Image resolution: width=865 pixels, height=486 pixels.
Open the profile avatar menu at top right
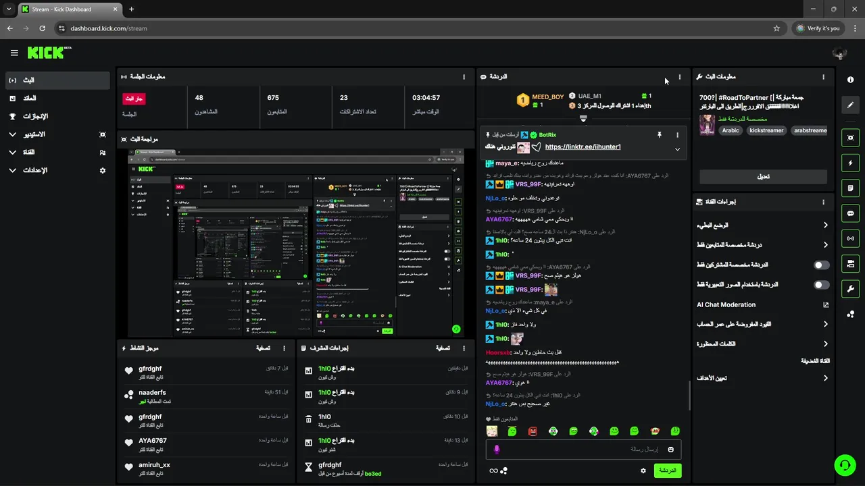point(840,53)
